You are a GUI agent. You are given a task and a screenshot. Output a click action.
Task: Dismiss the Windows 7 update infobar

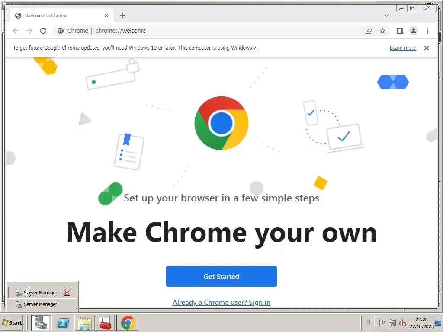click(x=426, y=48)
